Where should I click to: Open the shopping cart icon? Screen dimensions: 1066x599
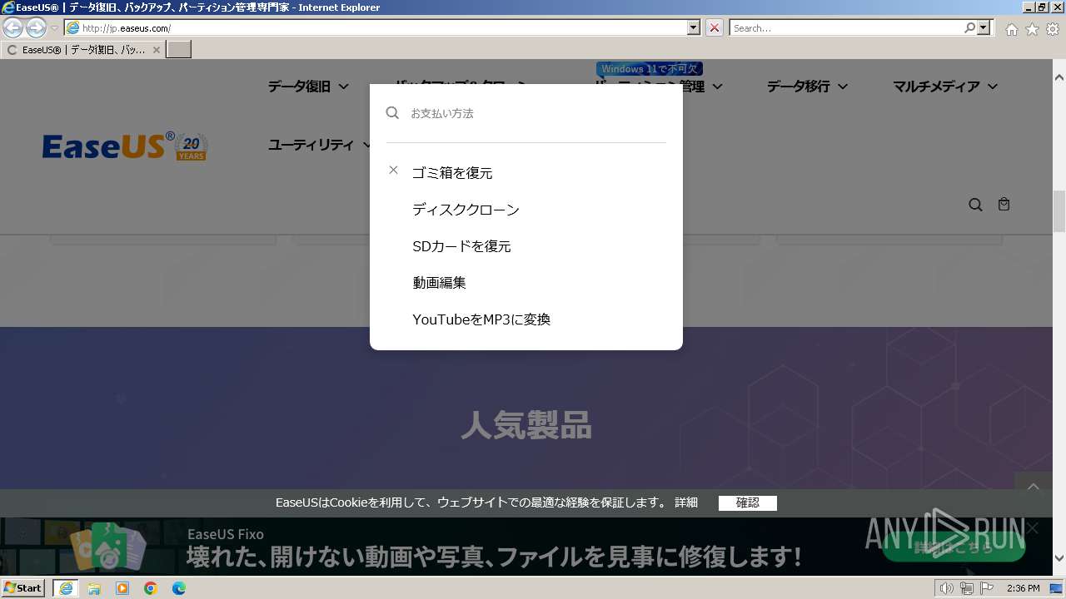coord(1004,205)
